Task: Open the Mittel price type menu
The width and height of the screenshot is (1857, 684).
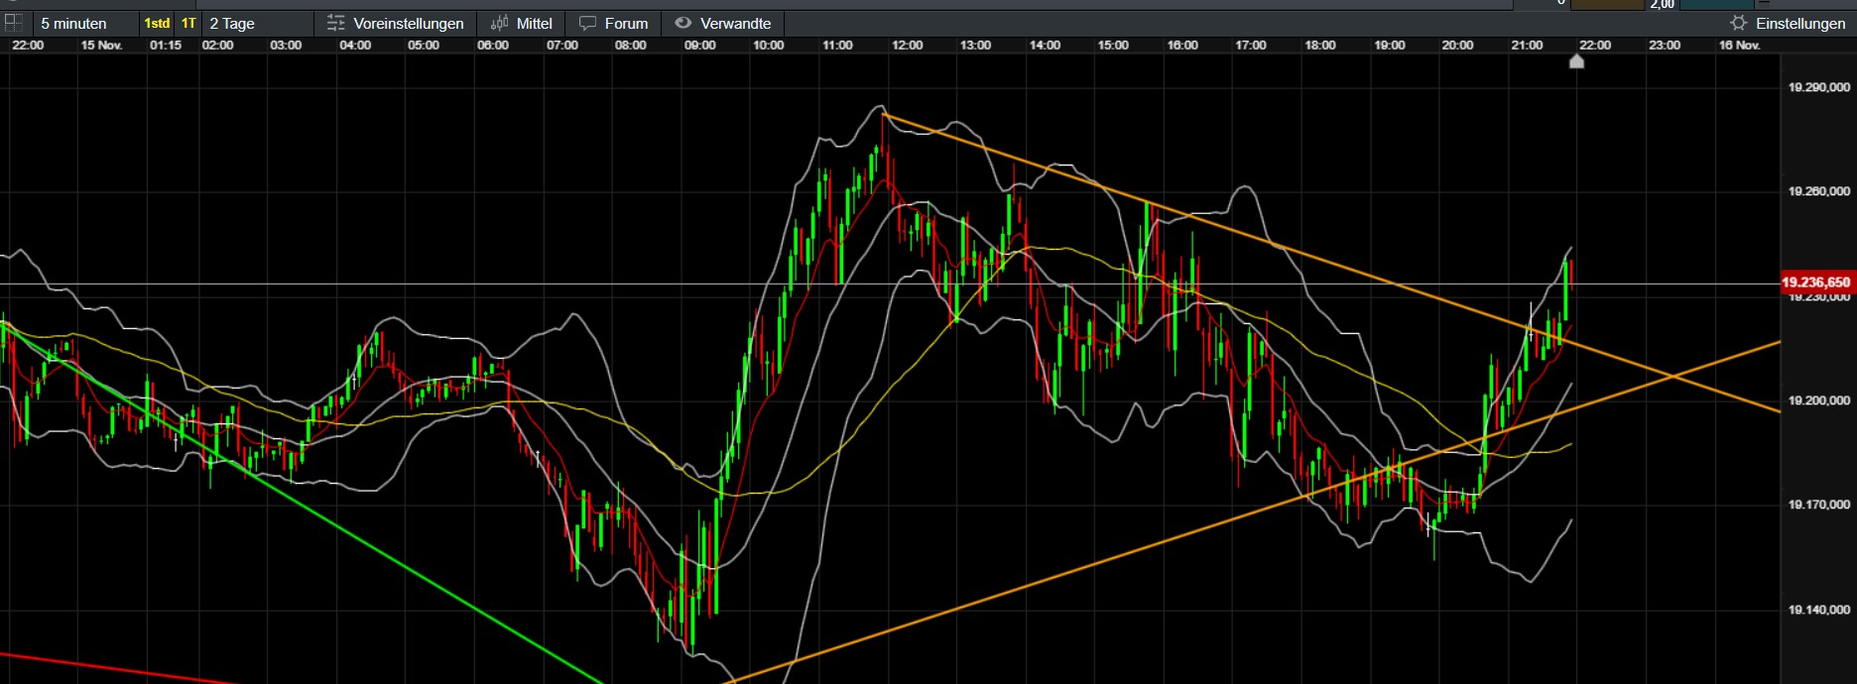Action: click(522, 23)
